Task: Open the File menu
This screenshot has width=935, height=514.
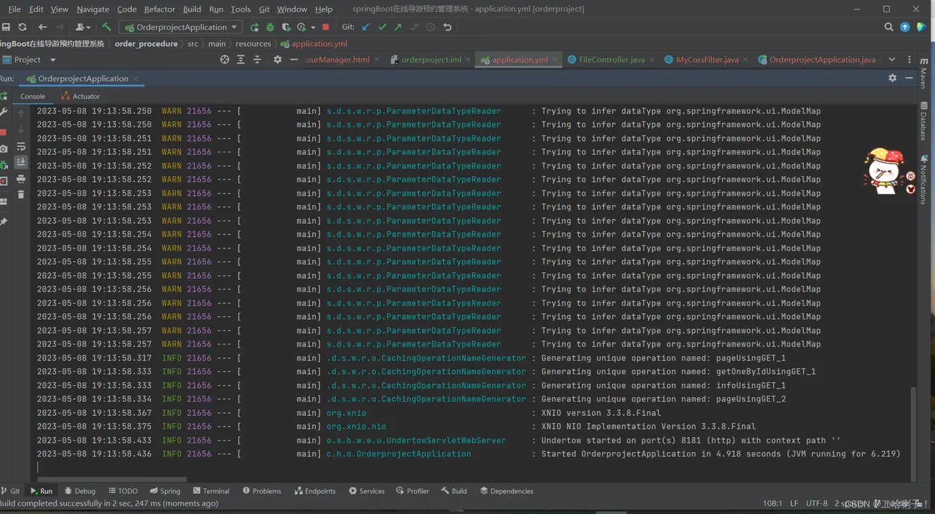Action: tap(14, 9)
